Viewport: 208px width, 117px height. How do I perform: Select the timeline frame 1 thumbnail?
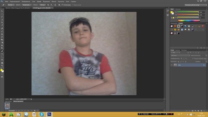(x=7, y=105)
